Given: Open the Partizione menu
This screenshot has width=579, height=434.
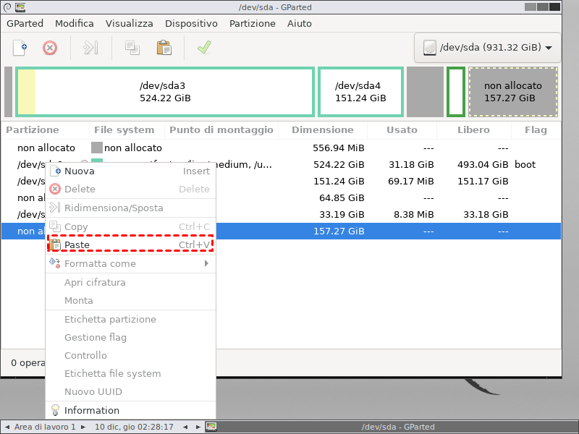Looking at the screenshot, I should pyautogui.click(x=252, y=23).
